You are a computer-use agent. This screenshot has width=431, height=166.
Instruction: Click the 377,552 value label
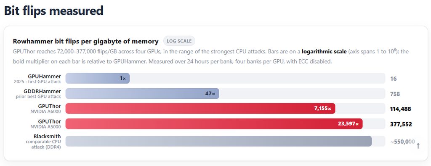[x=401, y=124]
